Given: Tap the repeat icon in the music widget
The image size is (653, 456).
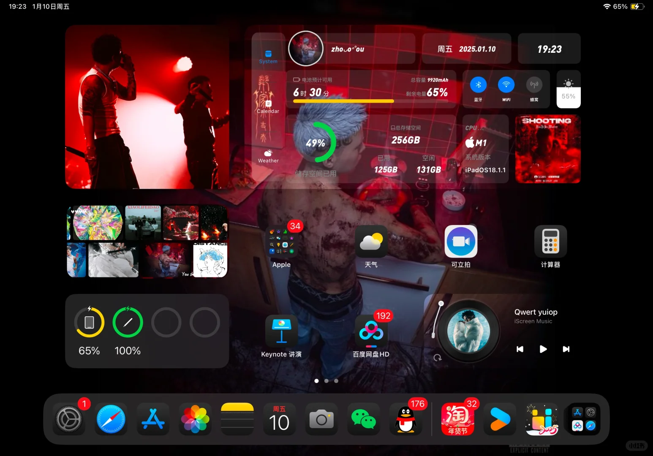Looking at the screenshot, I should (438, 358).
